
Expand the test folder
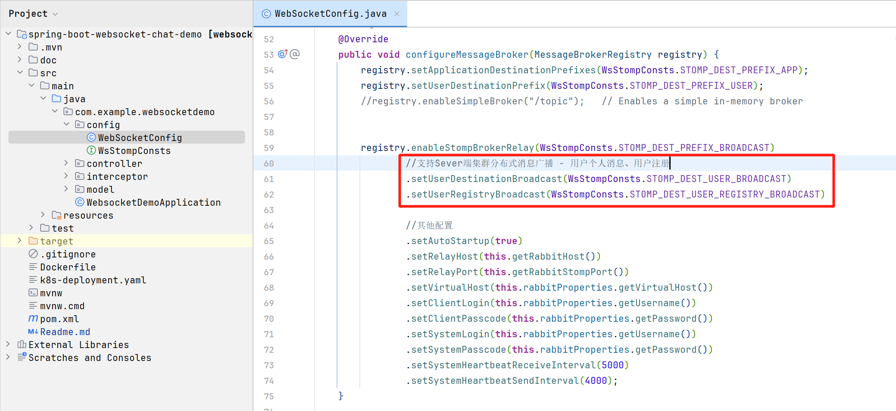click(x=31, y=227)
